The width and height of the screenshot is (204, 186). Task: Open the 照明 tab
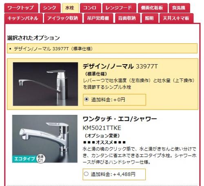coord(150,18)
